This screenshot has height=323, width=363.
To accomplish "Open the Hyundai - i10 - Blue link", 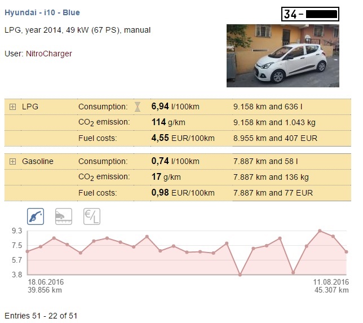I will 42,12.
